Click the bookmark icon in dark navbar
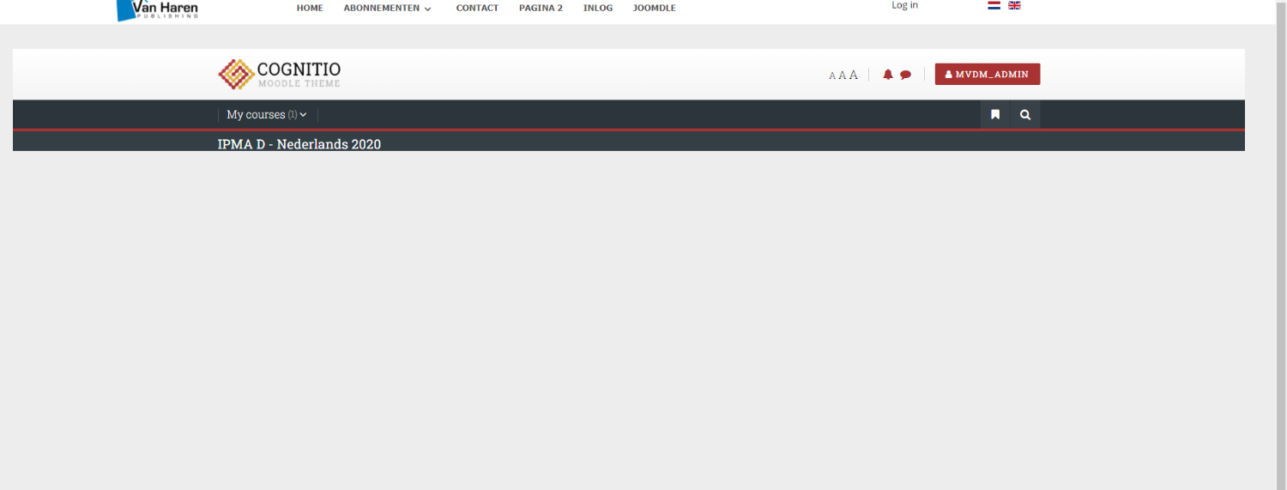This screenshot has width=1287, height=490. pyautogui.click(x=995, y=115)
